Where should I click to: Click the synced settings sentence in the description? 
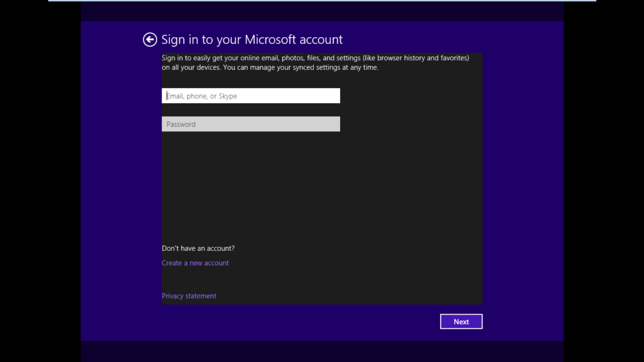pos(302,68)
